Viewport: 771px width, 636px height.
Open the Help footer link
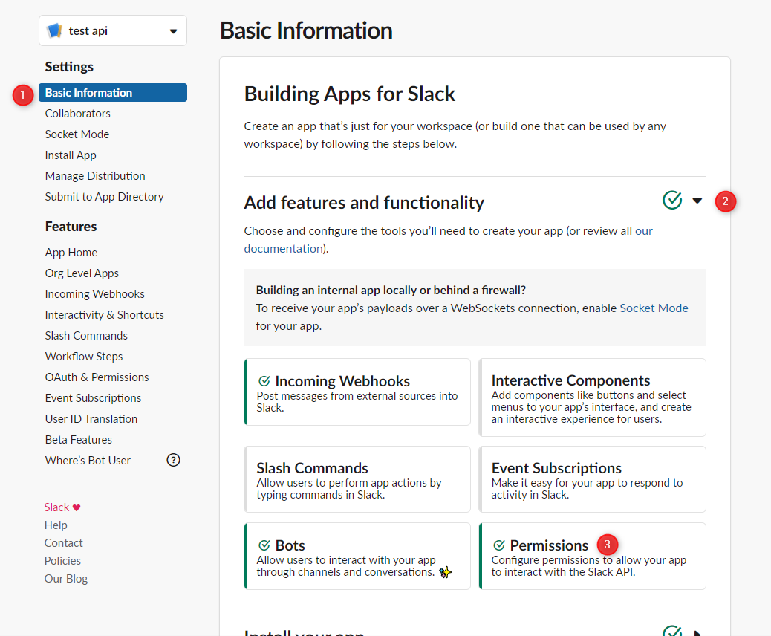tap(56, 525)
